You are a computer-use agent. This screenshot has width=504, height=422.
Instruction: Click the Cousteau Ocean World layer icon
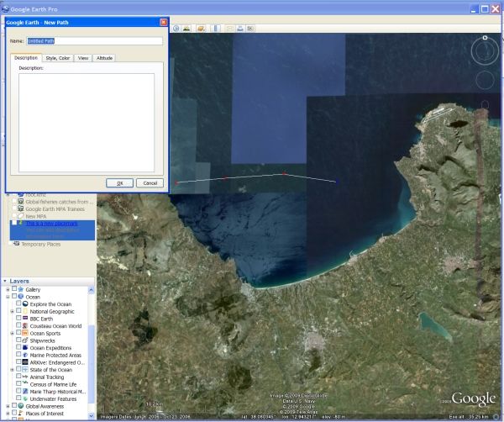point(25,325)
